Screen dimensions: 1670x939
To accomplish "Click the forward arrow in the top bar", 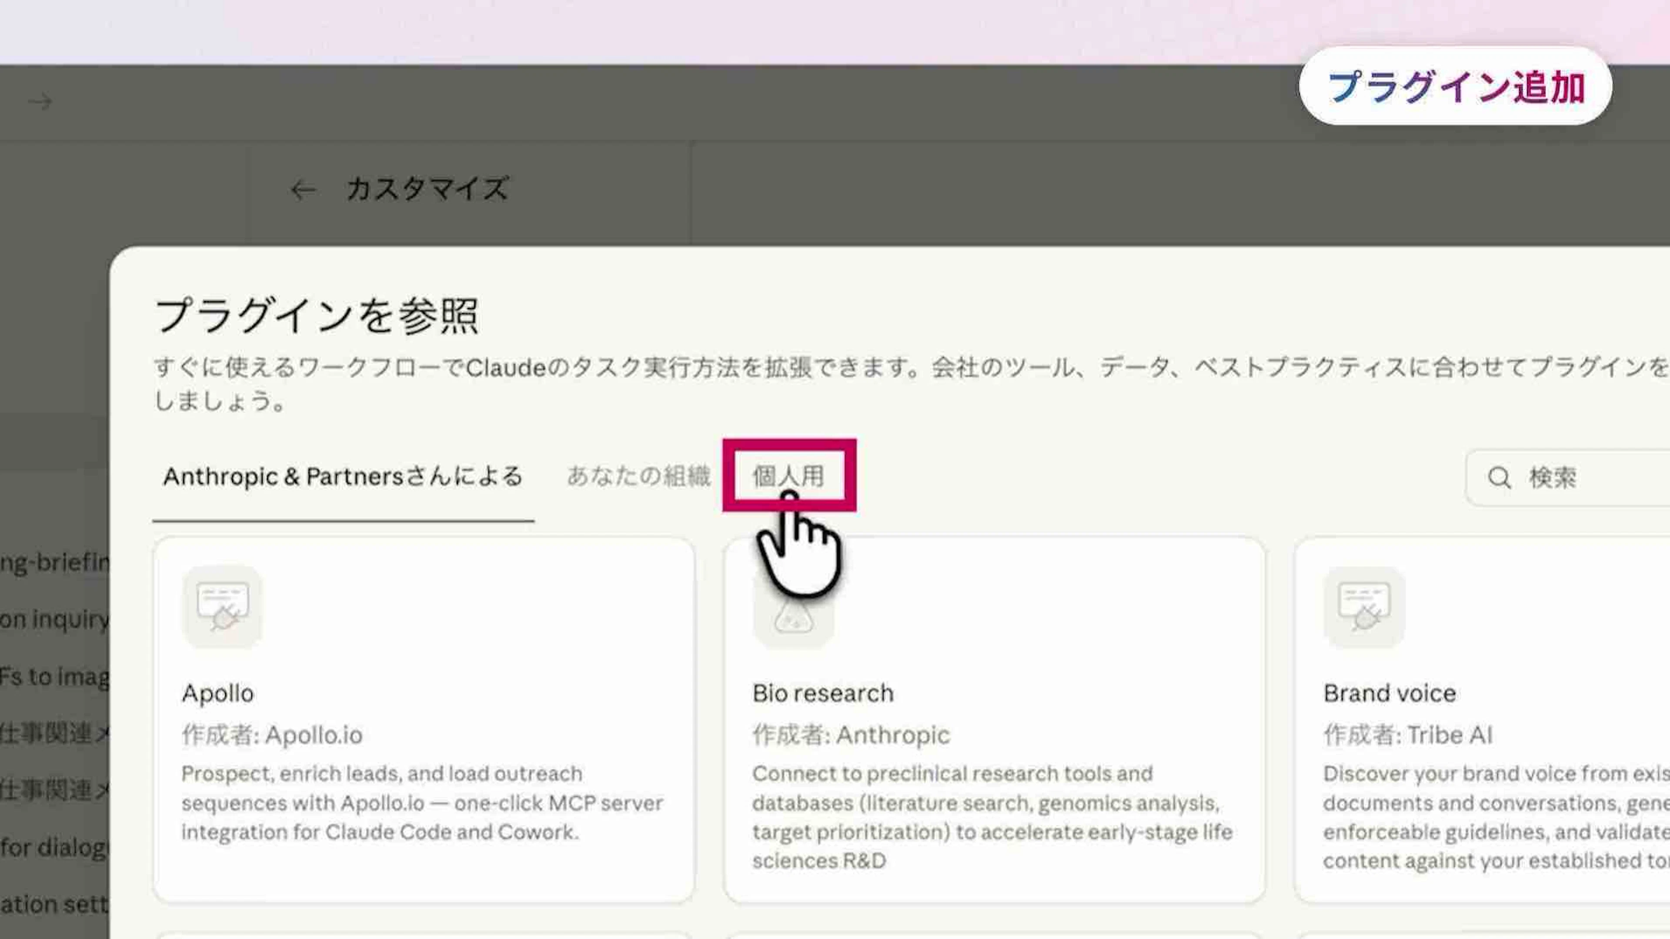I will pyautogui.click(x=40, y=102).
